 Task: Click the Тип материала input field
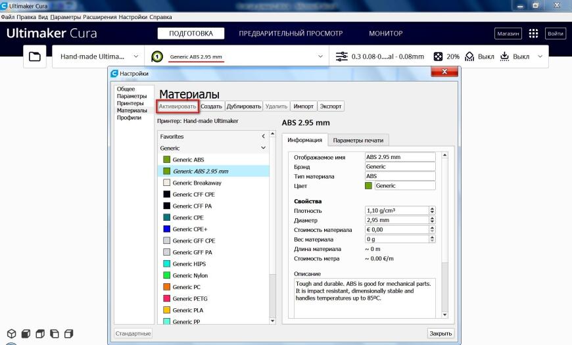[x=400, y=175]
